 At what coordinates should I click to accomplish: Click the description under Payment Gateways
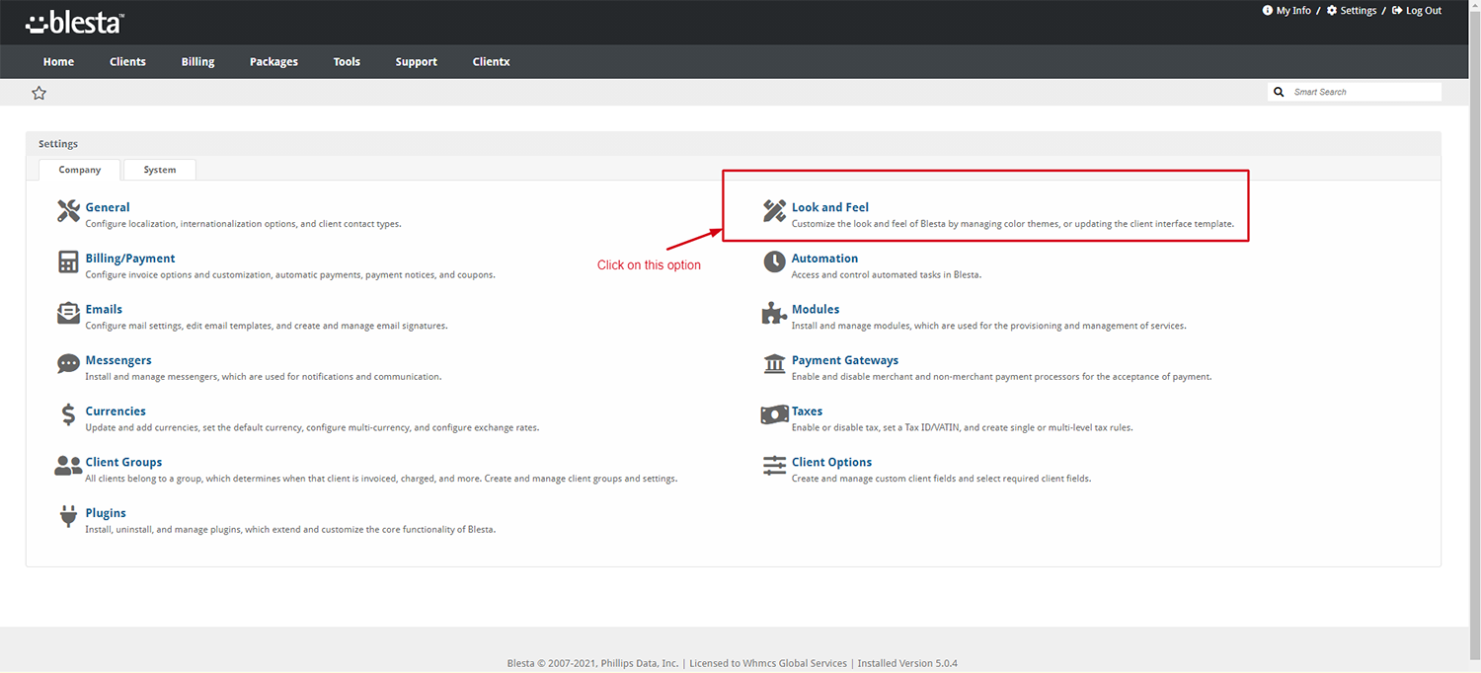1001,377
